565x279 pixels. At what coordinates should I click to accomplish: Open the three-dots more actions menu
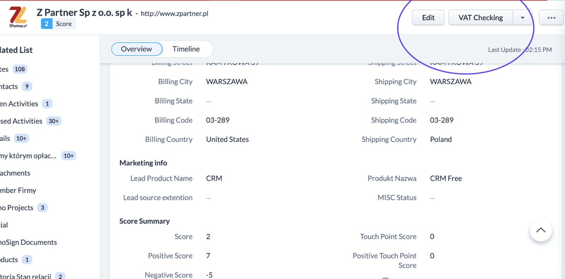pos(551,18)
